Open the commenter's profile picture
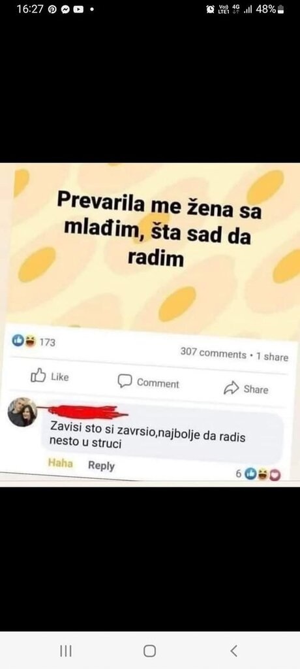The image size is (300, 669). point(22,412)
